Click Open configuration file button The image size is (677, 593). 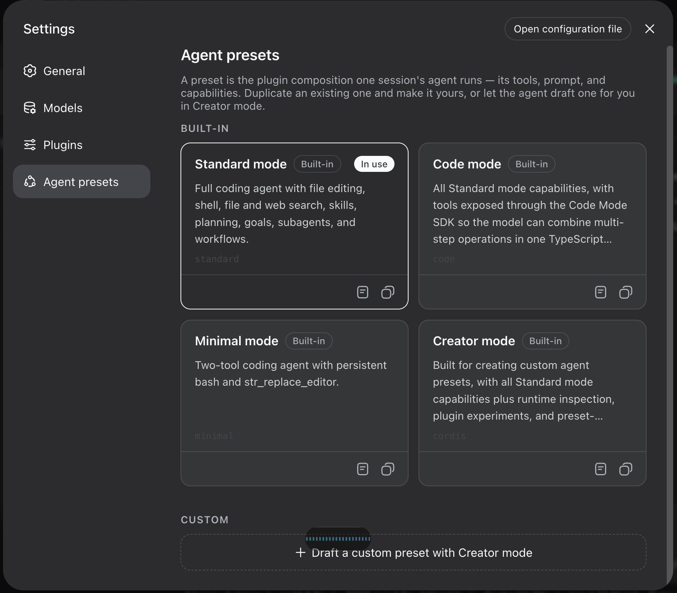click(568, 29)
